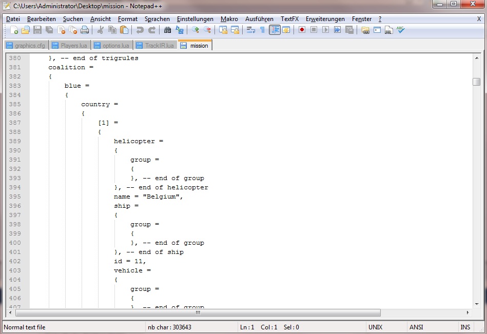Close all documents toolbar icon

coord(73,30)
